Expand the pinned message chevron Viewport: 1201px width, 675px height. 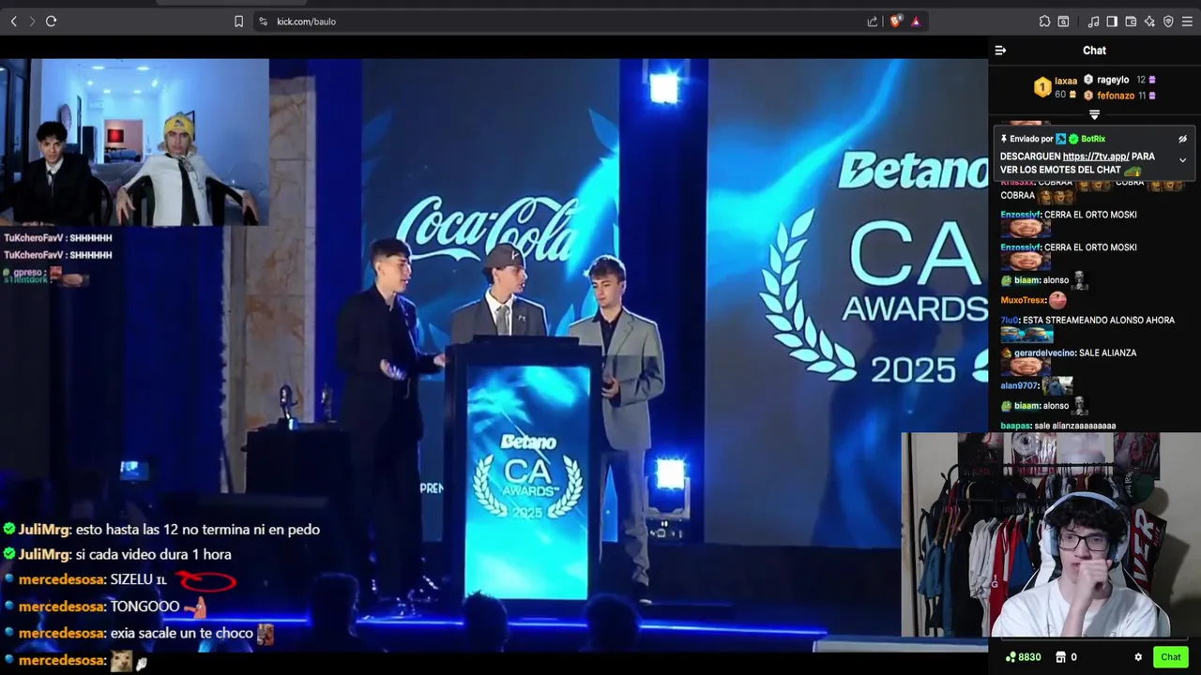pos(1182,160)
